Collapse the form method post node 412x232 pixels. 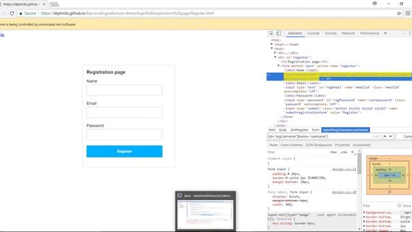pos(279,66)
